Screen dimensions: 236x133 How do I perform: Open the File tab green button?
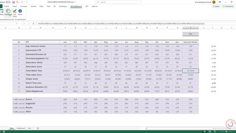pyautogui.click(x=1, y=6)
